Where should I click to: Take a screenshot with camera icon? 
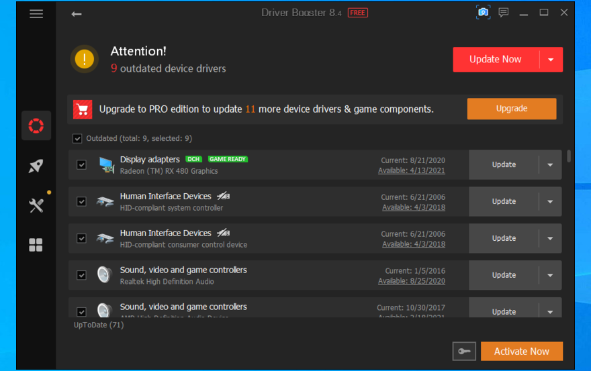tap(483, 13)
